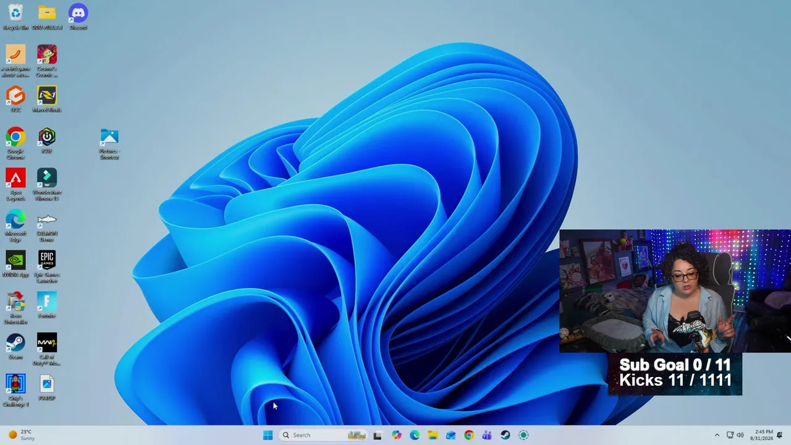Select the Cosmo's Cosmic desktop shortcut

(47, 61)
